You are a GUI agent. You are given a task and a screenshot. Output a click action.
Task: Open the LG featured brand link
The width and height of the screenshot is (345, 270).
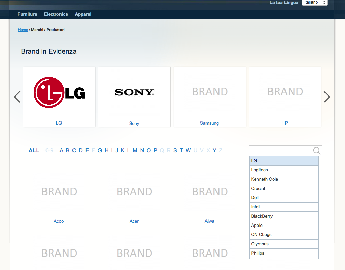[59, 123]
